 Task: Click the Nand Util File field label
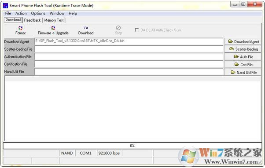[14, 71]
